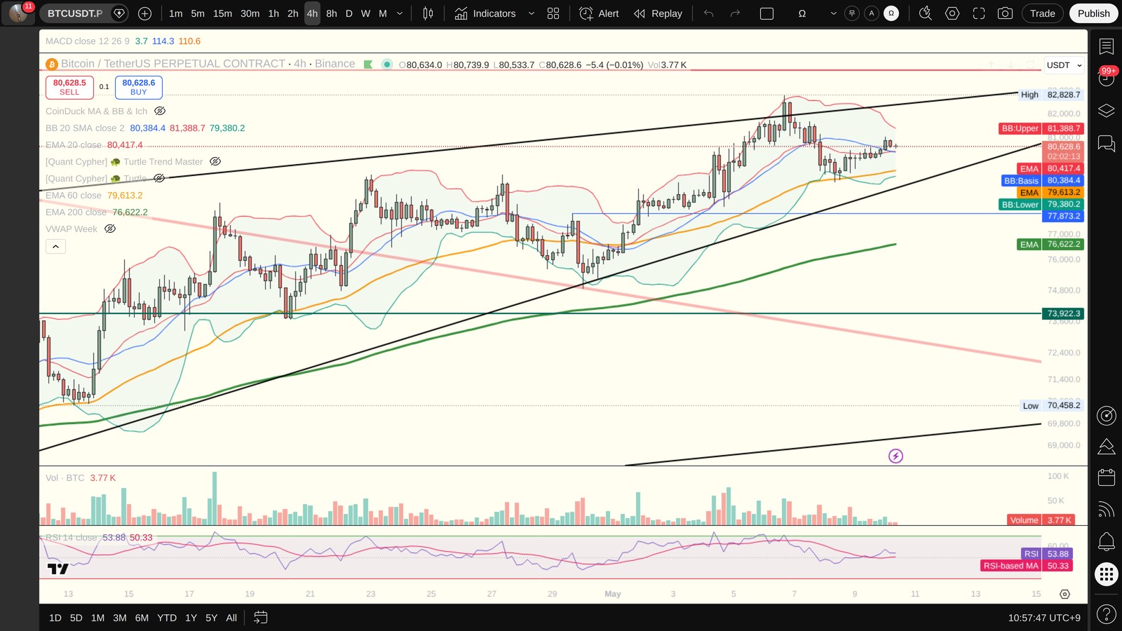The image size is (1122, 631).
Task: Open go-to-date calendar icon in bottom bar
Action: 260,618
